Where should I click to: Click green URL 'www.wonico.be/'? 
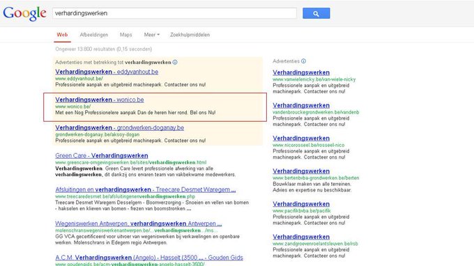click(x=73, y=107)
